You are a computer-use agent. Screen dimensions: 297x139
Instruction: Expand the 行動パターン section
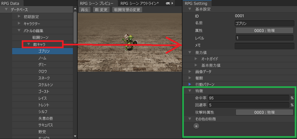click(x=190, y=84)
